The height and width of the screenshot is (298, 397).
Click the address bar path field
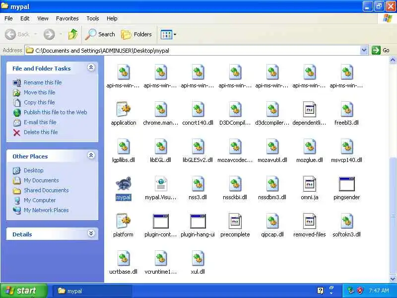193,51
